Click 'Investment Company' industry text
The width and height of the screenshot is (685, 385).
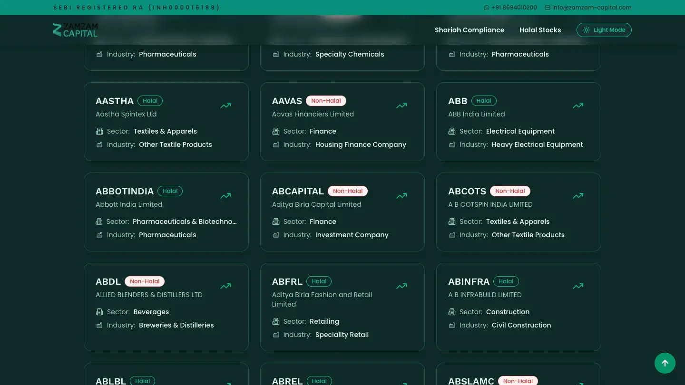352,235
